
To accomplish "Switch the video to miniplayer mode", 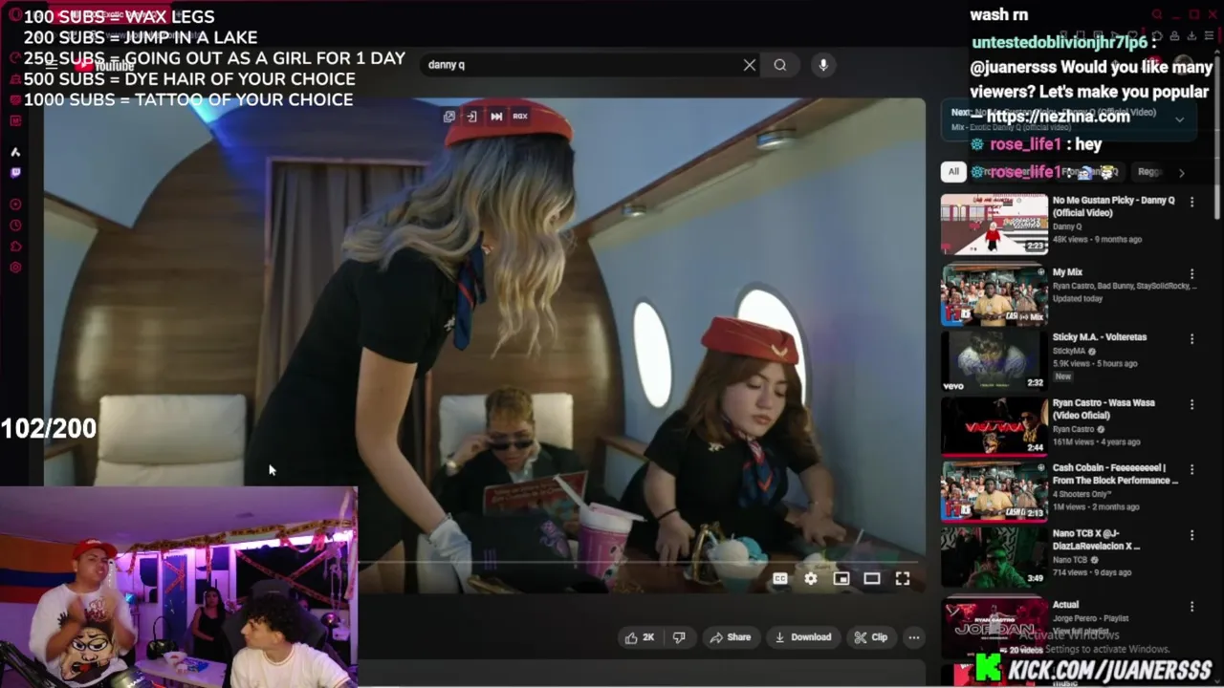I will [841, 578].
